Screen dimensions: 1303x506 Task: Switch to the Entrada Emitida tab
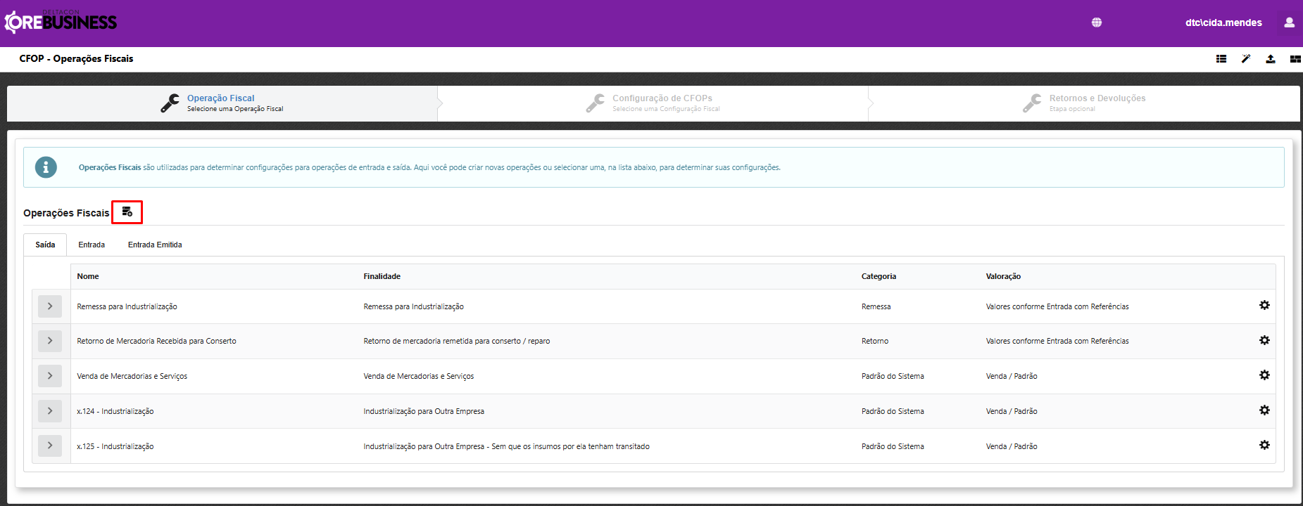[155, 245]
